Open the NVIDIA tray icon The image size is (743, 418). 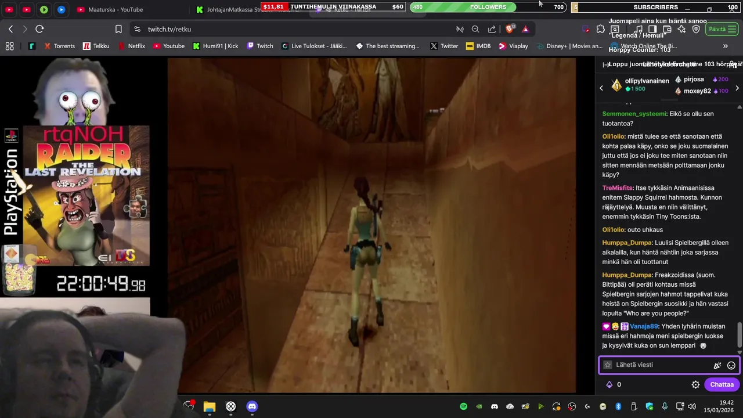[x=479, y=406]
